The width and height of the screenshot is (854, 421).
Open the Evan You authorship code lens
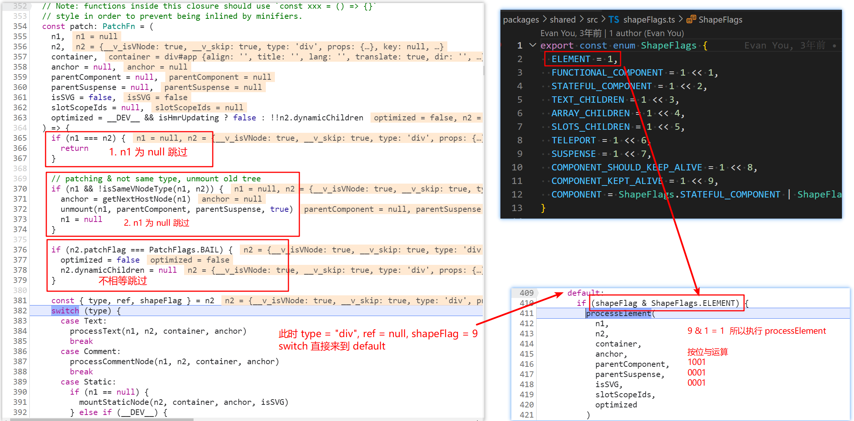tap(612, 33)
